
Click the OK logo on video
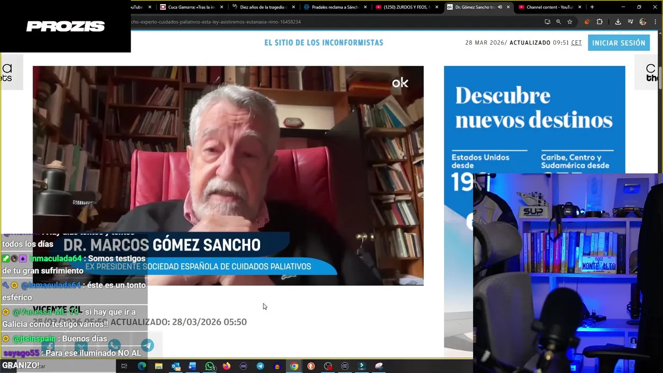tap(400, 83)
